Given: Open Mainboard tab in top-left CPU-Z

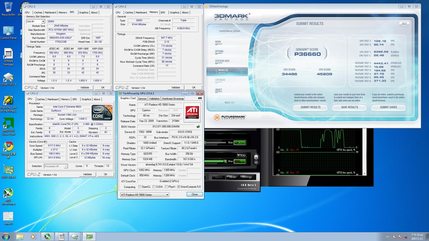Looking at the screenshot, I should 50,13.
